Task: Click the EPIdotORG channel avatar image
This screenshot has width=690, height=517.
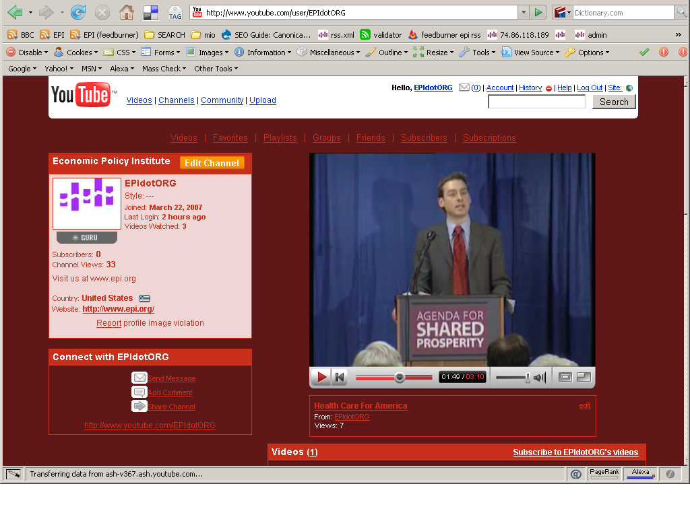Action: pyautogui.click(x=87, y=203)
